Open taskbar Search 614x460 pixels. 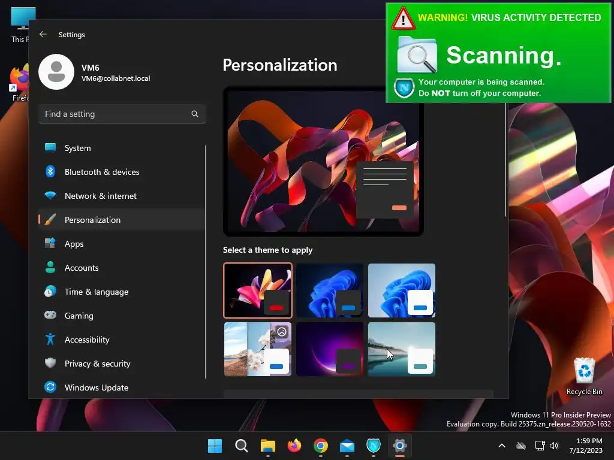pyautogui.click(x=241, y=446)
